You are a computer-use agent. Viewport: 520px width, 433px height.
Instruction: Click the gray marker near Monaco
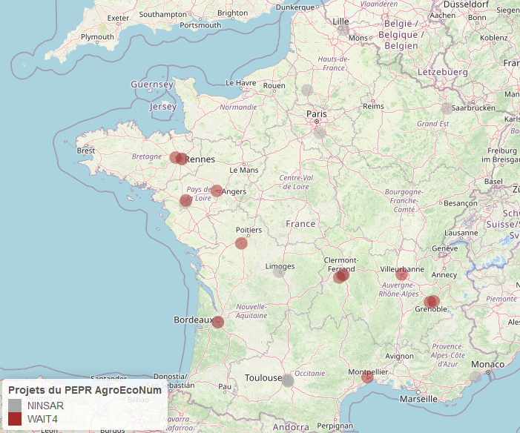475,377
